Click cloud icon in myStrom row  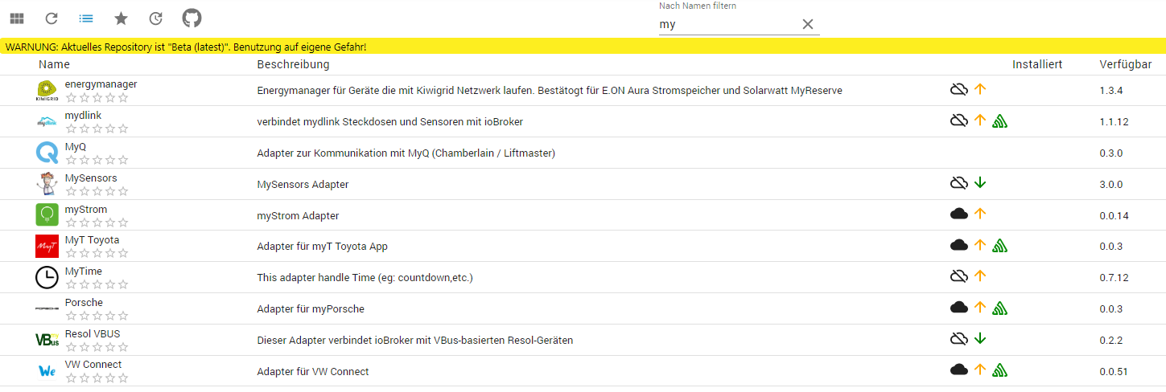[958, 214]
